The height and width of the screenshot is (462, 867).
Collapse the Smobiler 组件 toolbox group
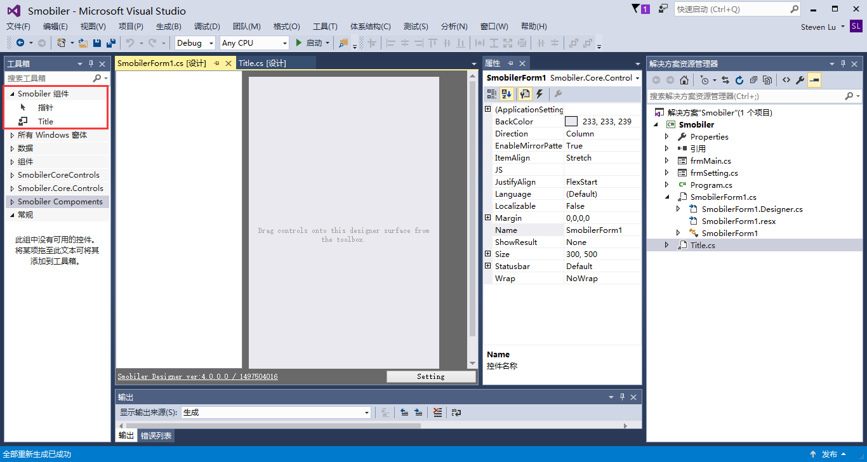pos(12,93)
